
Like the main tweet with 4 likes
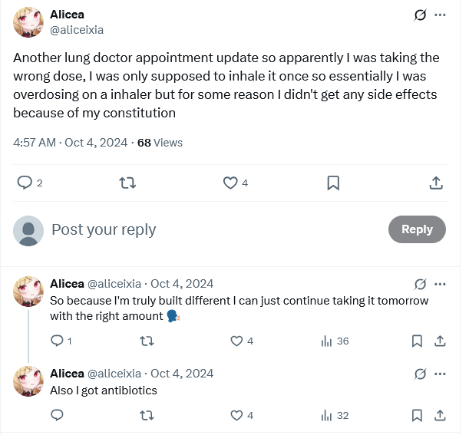pos(230,183)
